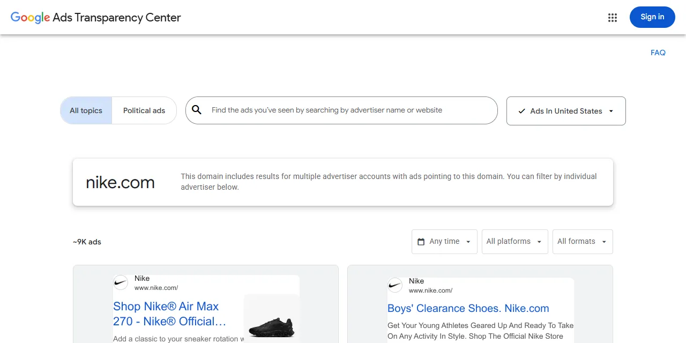Select the All topics toggle

tap(86, 110)
